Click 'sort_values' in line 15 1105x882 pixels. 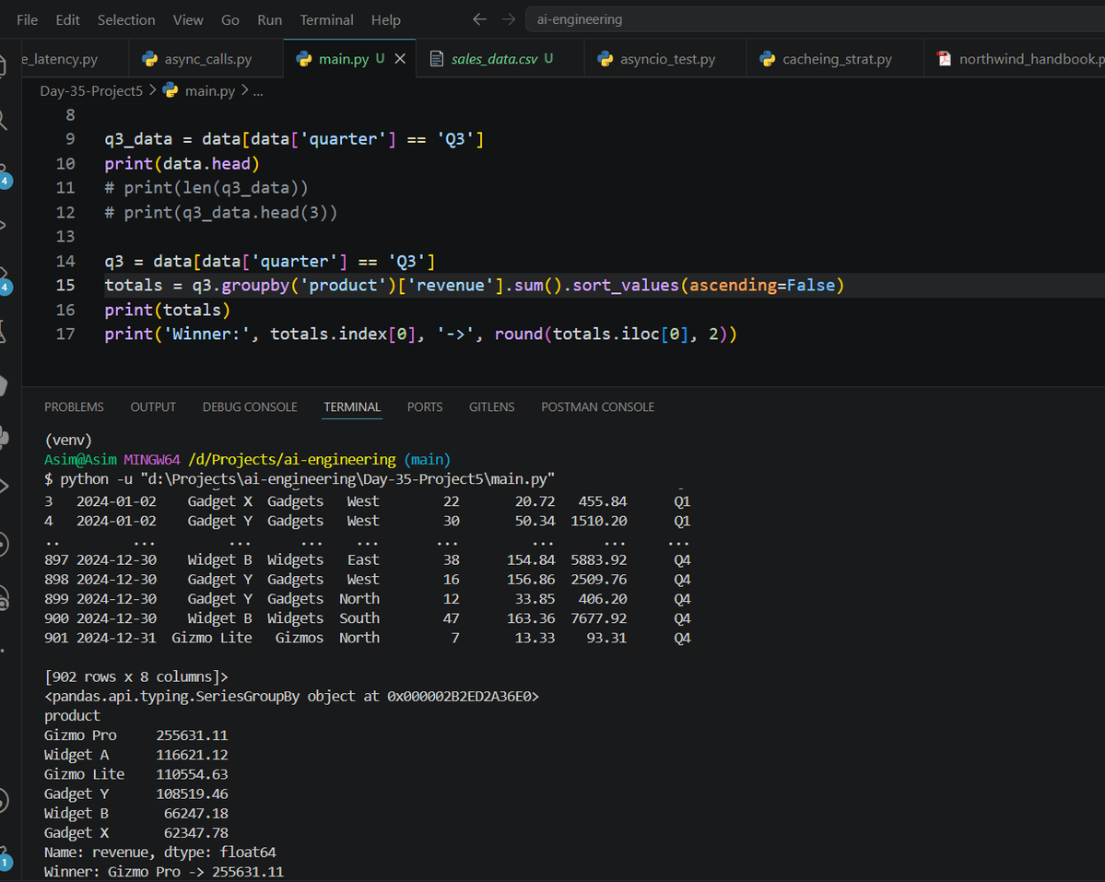626,285
